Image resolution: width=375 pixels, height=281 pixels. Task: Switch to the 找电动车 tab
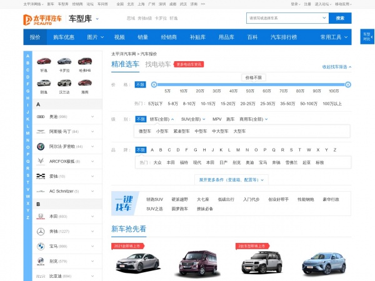pos(158,64)
